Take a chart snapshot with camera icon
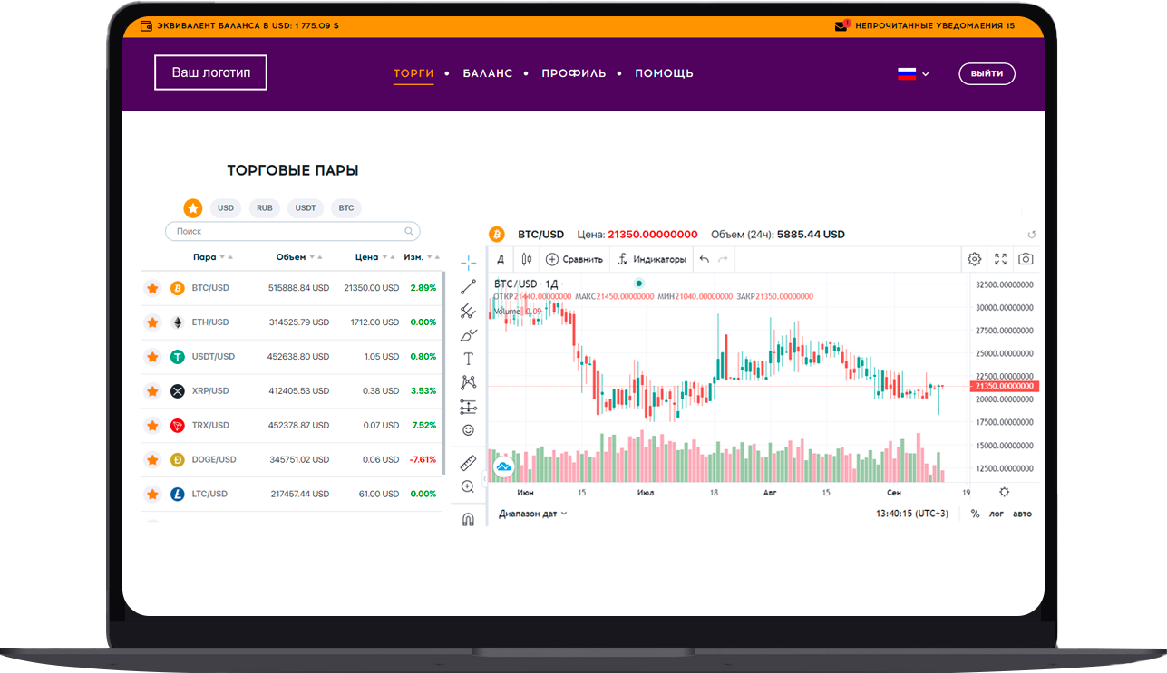This screenshot has width=1167, height=673. pos(1026,259)
